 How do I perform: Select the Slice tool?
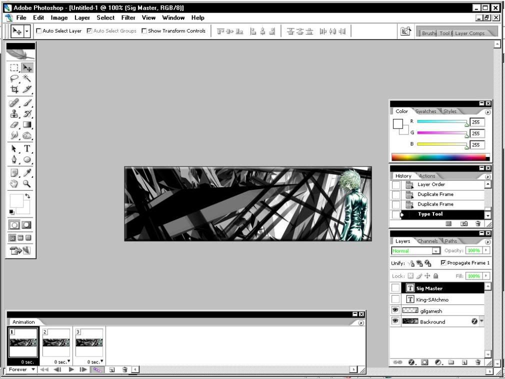coord(27,89)
